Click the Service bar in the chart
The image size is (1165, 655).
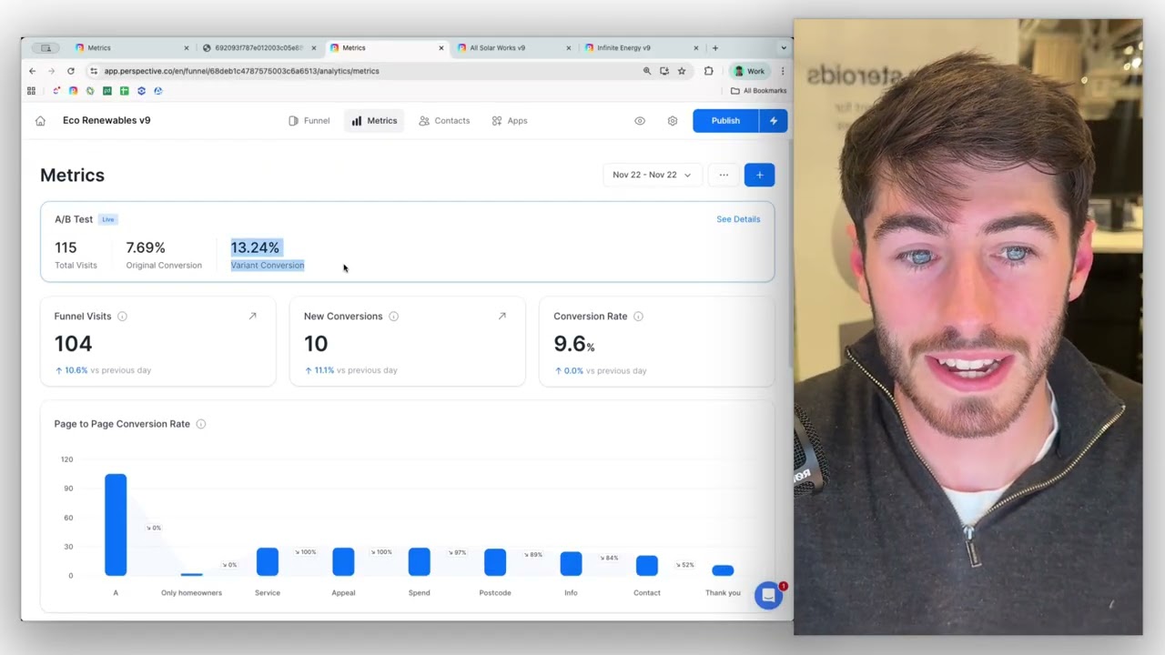(268, 562)
